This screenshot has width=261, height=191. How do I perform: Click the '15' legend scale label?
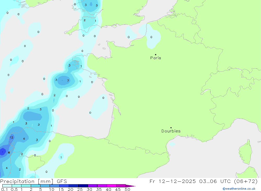[61, 189]
